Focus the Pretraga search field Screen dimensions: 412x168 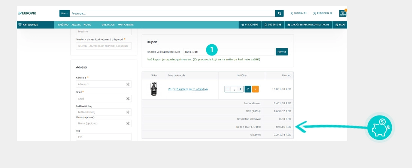172,13
